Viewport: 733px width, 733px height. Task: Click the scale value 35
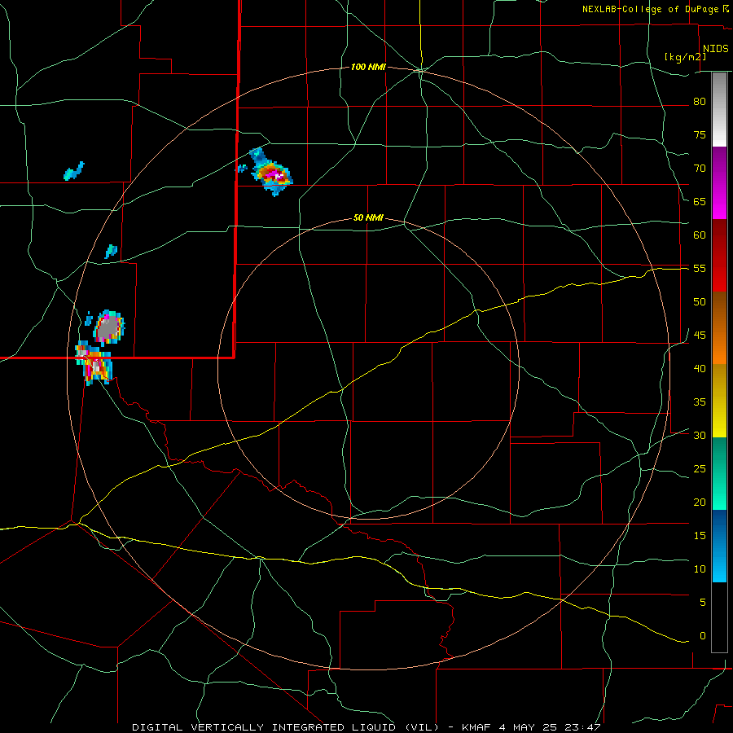coord(700,402)
